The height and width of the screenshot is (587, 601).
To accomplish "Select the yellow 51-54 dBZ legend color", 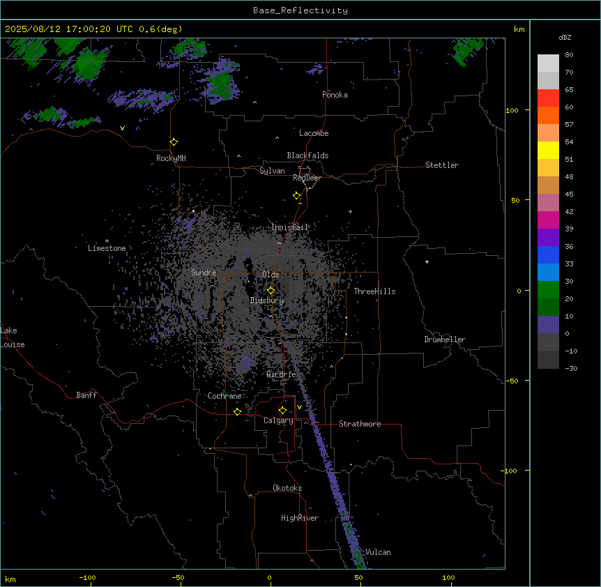I will click(548, 150).
